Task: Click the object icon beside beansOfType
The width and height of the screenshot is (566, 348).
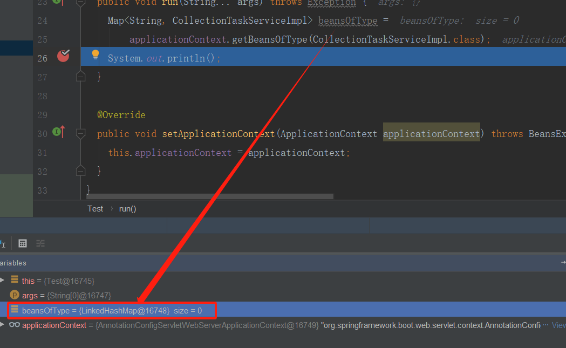Action: point(15,309)
